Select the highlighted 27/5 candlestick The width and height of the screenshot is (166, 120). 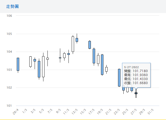click(x=136, y=93)
